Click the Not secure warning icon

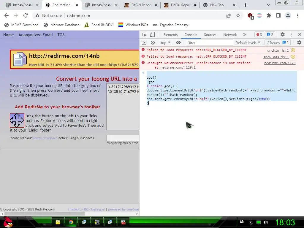click(x=37, y=15)
